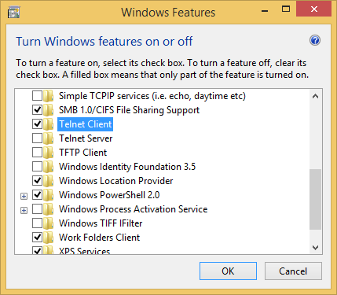
Task: Select the highlighted Telnet Client label
Action: click(86, 124)
